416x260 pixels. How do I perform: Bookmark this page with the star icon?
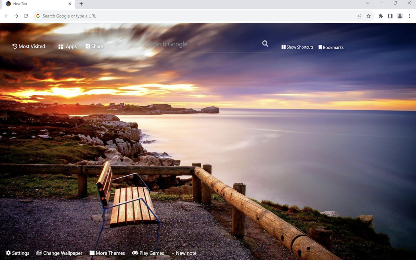coord(369,16)
